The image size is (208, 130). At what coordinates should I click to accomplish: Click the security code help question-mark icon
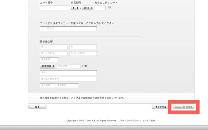tap(110, 7)
